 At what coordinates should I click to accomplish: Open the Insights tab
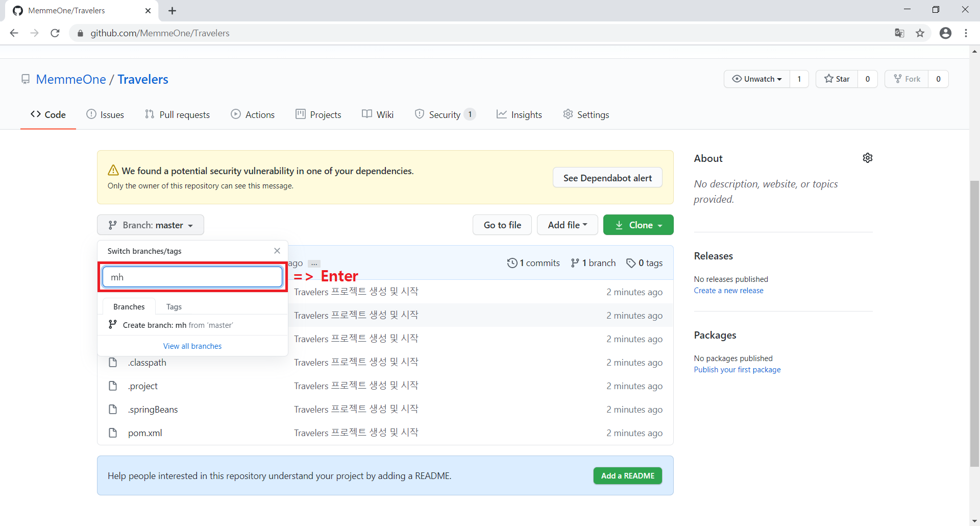pyautogui.click(x=519, y=115)
